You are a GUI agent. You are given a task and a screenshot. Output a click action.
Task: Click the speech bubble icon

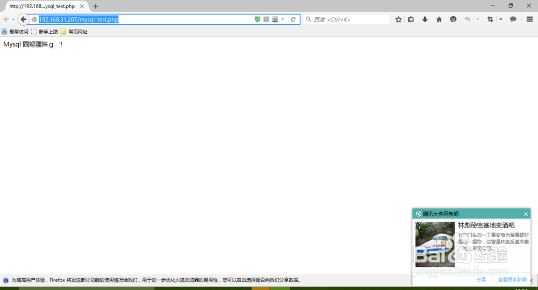pos(513,19)
